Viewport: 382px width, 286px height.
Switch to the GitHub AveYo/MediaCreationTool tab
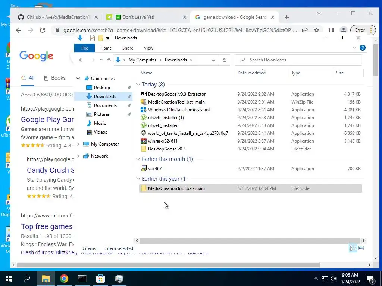(x=58, y=17)
